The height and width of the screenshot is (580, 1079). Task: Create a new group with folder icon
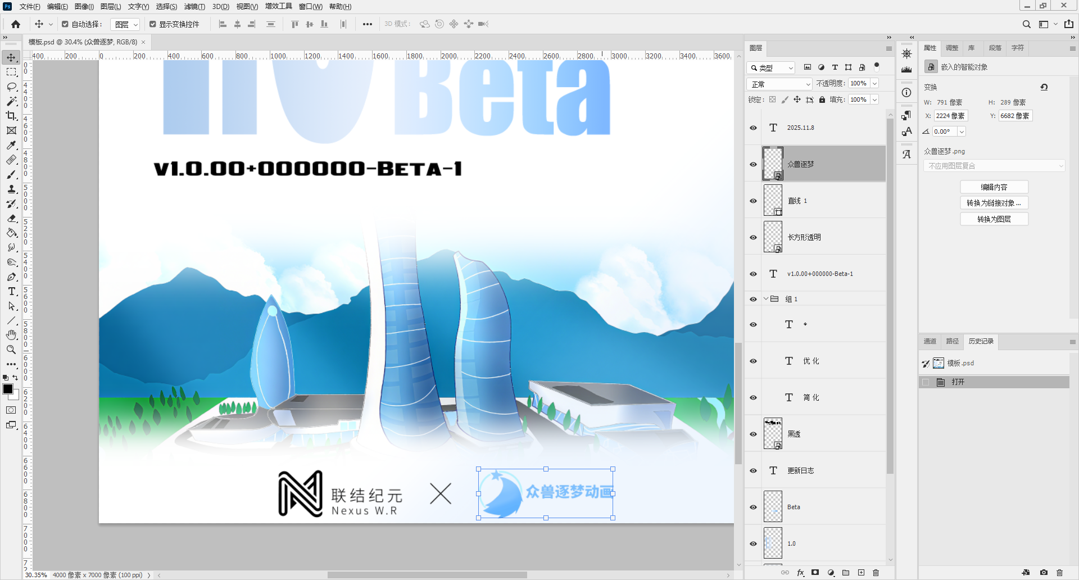(846, 573)
